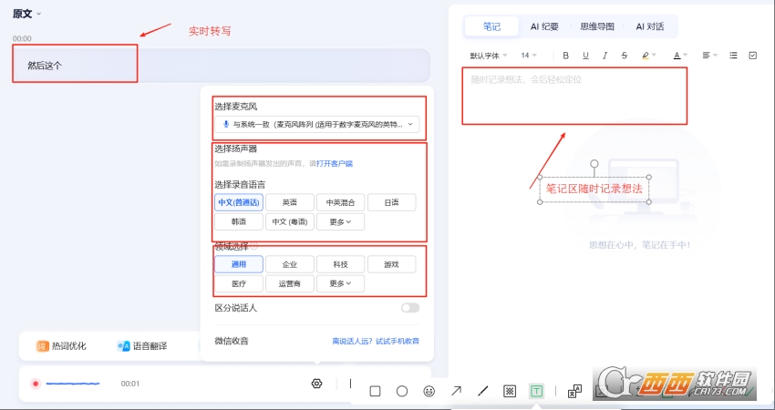Image resolution: width=775 pixels, height=410 pixels.
Task: Click the 微信收音 label
Action: point(232,341)
